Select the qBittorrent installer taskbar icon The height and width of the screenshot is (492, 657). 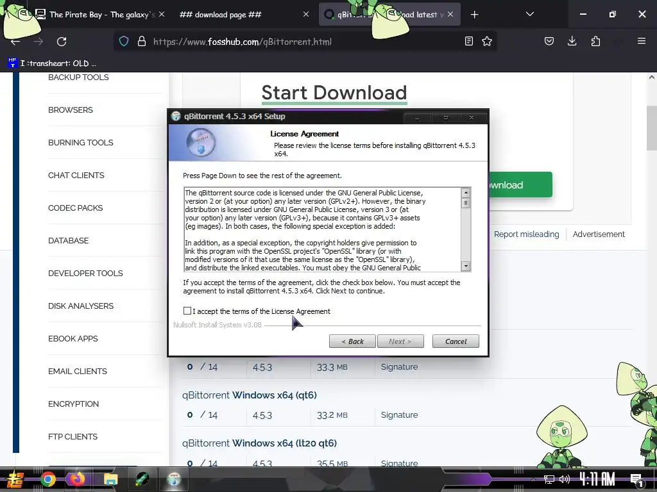coord(174,479)
